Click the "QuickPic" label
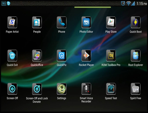This screenshot has width=148, height=113. click(61, 65)
